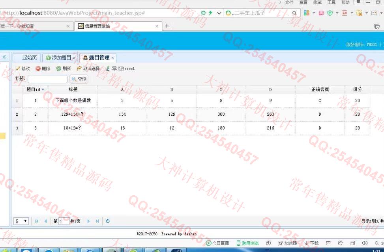Close the 信息管理系统 browser tab

tap(157, 26)
